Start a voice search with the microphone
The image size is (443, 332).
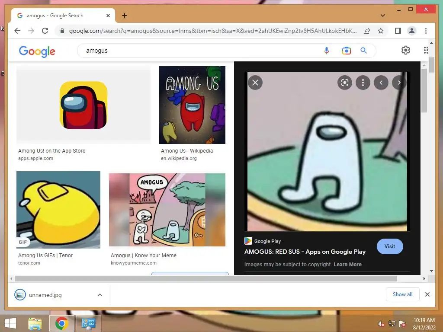point(326,51)
